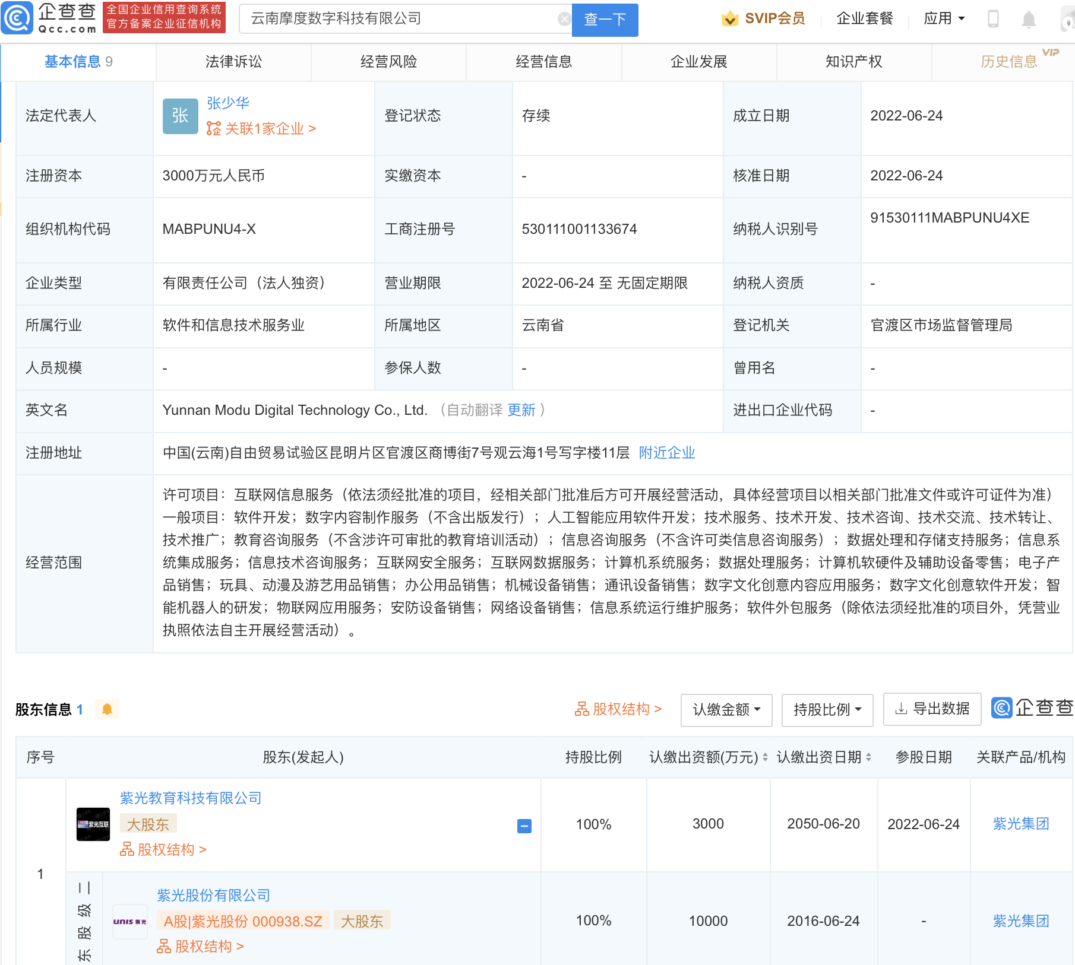Image resolution: width=1075 pixels, height=965 pixels.
Task: Open the 附近企业 link
Action: pos(666,453)
